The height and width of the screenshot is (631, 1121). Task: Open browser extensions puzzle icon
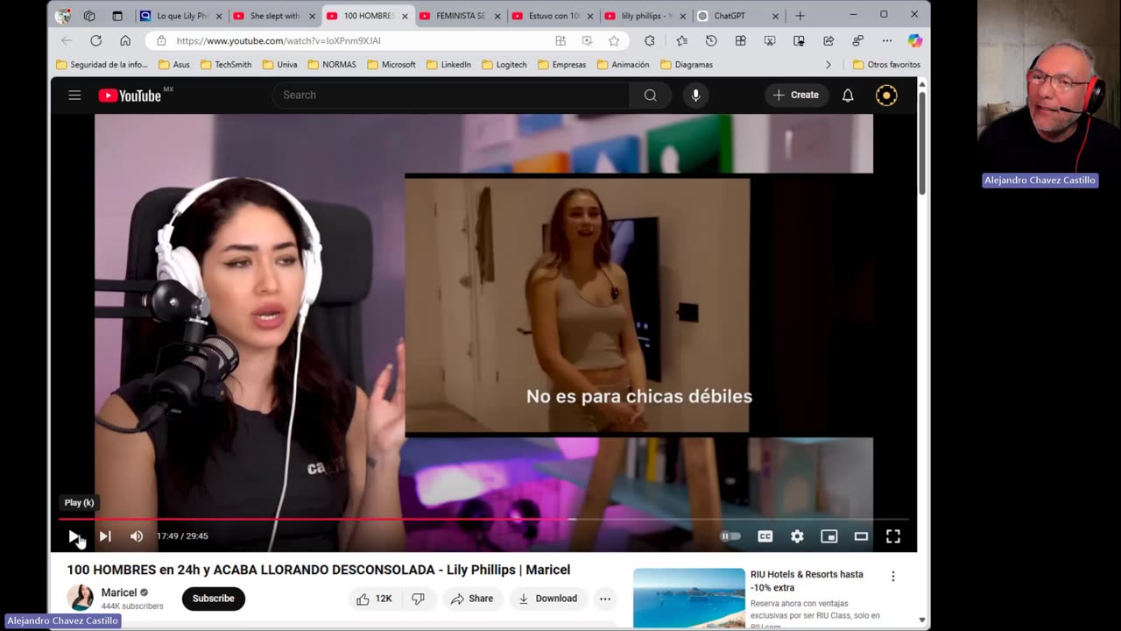(650, 40)
